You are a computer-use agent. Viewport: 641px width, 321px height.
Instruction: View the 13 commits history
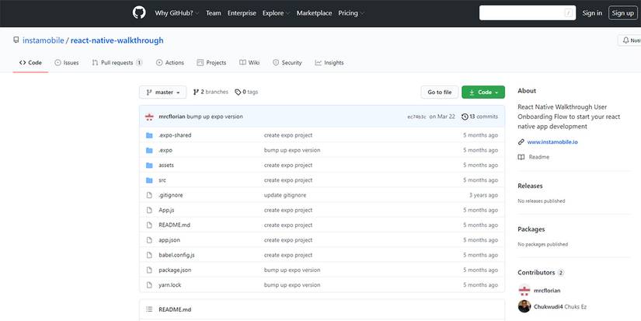(479, 117)
